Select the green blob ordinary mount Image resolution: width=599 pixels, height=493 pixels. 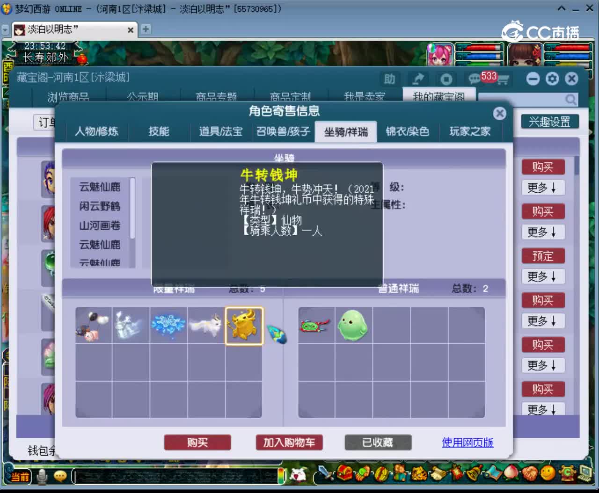[353, 325]
